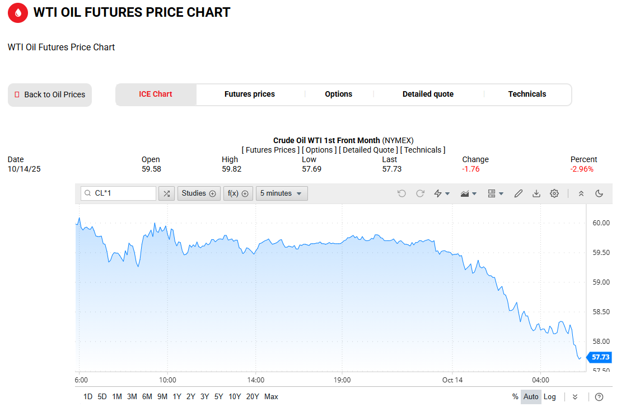Click the redo arrow in chart toolbar
This screenshot has width=621, height=407.
(420, 193)
